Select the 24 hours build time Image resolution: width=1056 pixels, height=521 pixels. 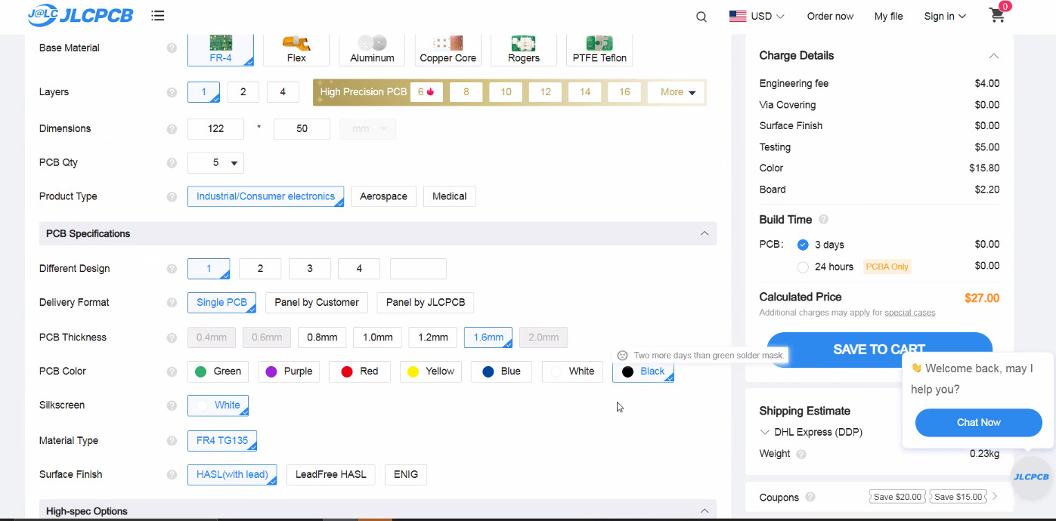click(x=803, y=267)
